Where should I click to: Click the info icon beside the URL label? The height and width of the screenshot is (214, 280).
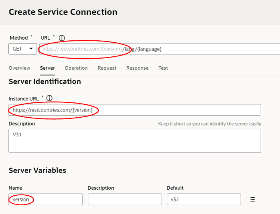pyautogui.click(x=62, y=38)
